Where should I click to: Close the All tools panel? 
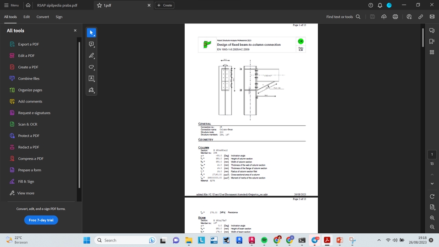coord(75,31)
